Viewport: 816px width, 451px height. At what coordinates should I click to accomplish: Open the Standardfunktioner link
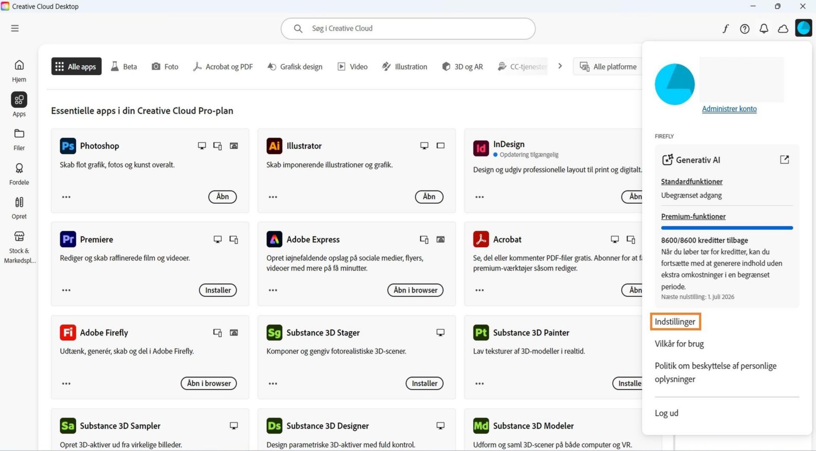(x=691, y=182)
